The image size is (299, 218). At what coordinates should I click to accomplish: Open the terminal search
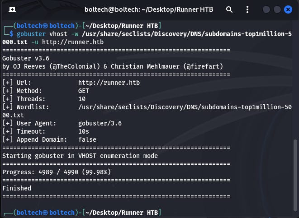pos(229,9)
